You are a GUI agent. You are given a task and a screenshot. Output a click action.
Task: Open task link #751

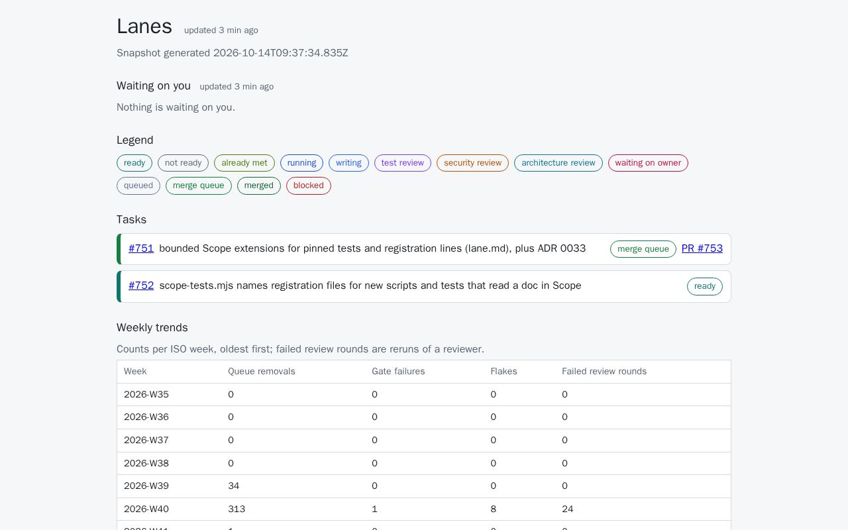[x=141, y=248]
